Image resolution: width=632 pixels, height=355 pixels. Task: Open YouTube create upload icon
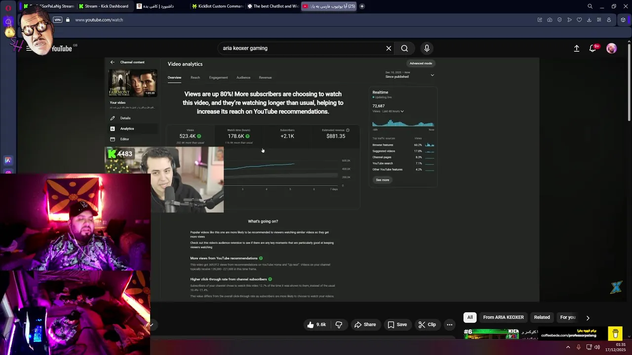tap(576, 48)
